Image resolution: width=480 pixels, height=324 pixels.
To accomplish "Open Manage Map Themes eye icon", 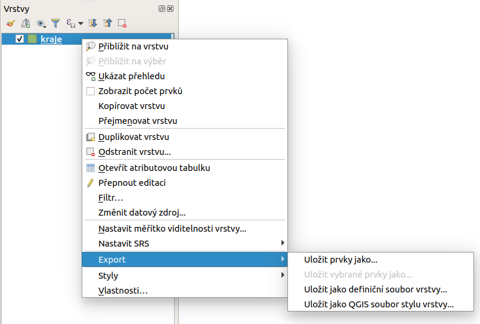I will (x=41, y=24).
